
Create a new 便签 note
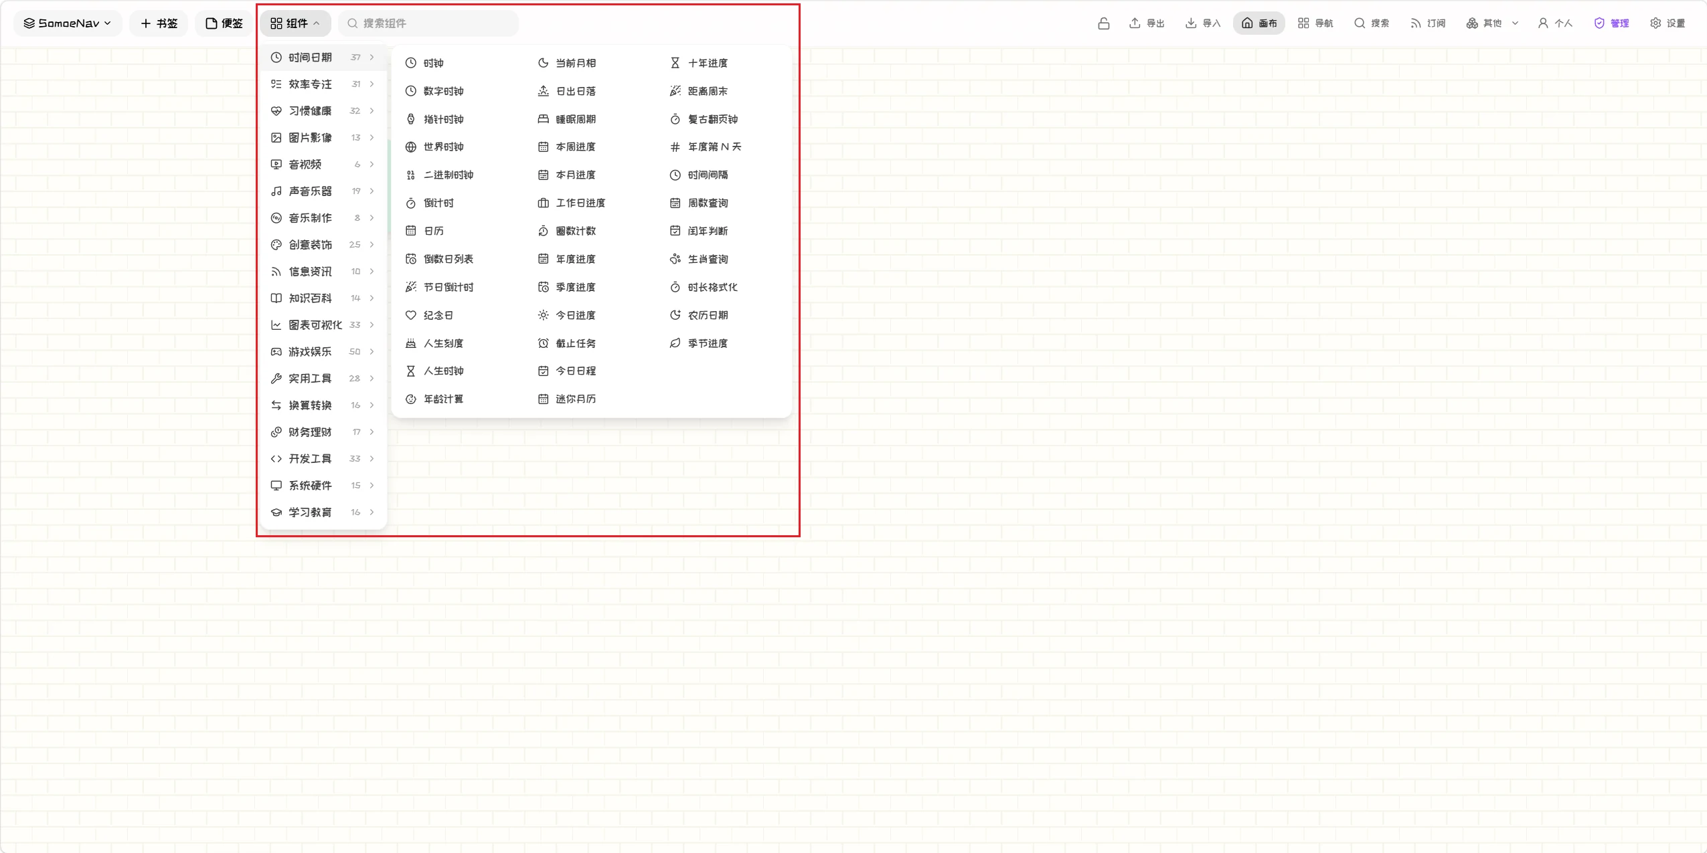tap(224, 23)
